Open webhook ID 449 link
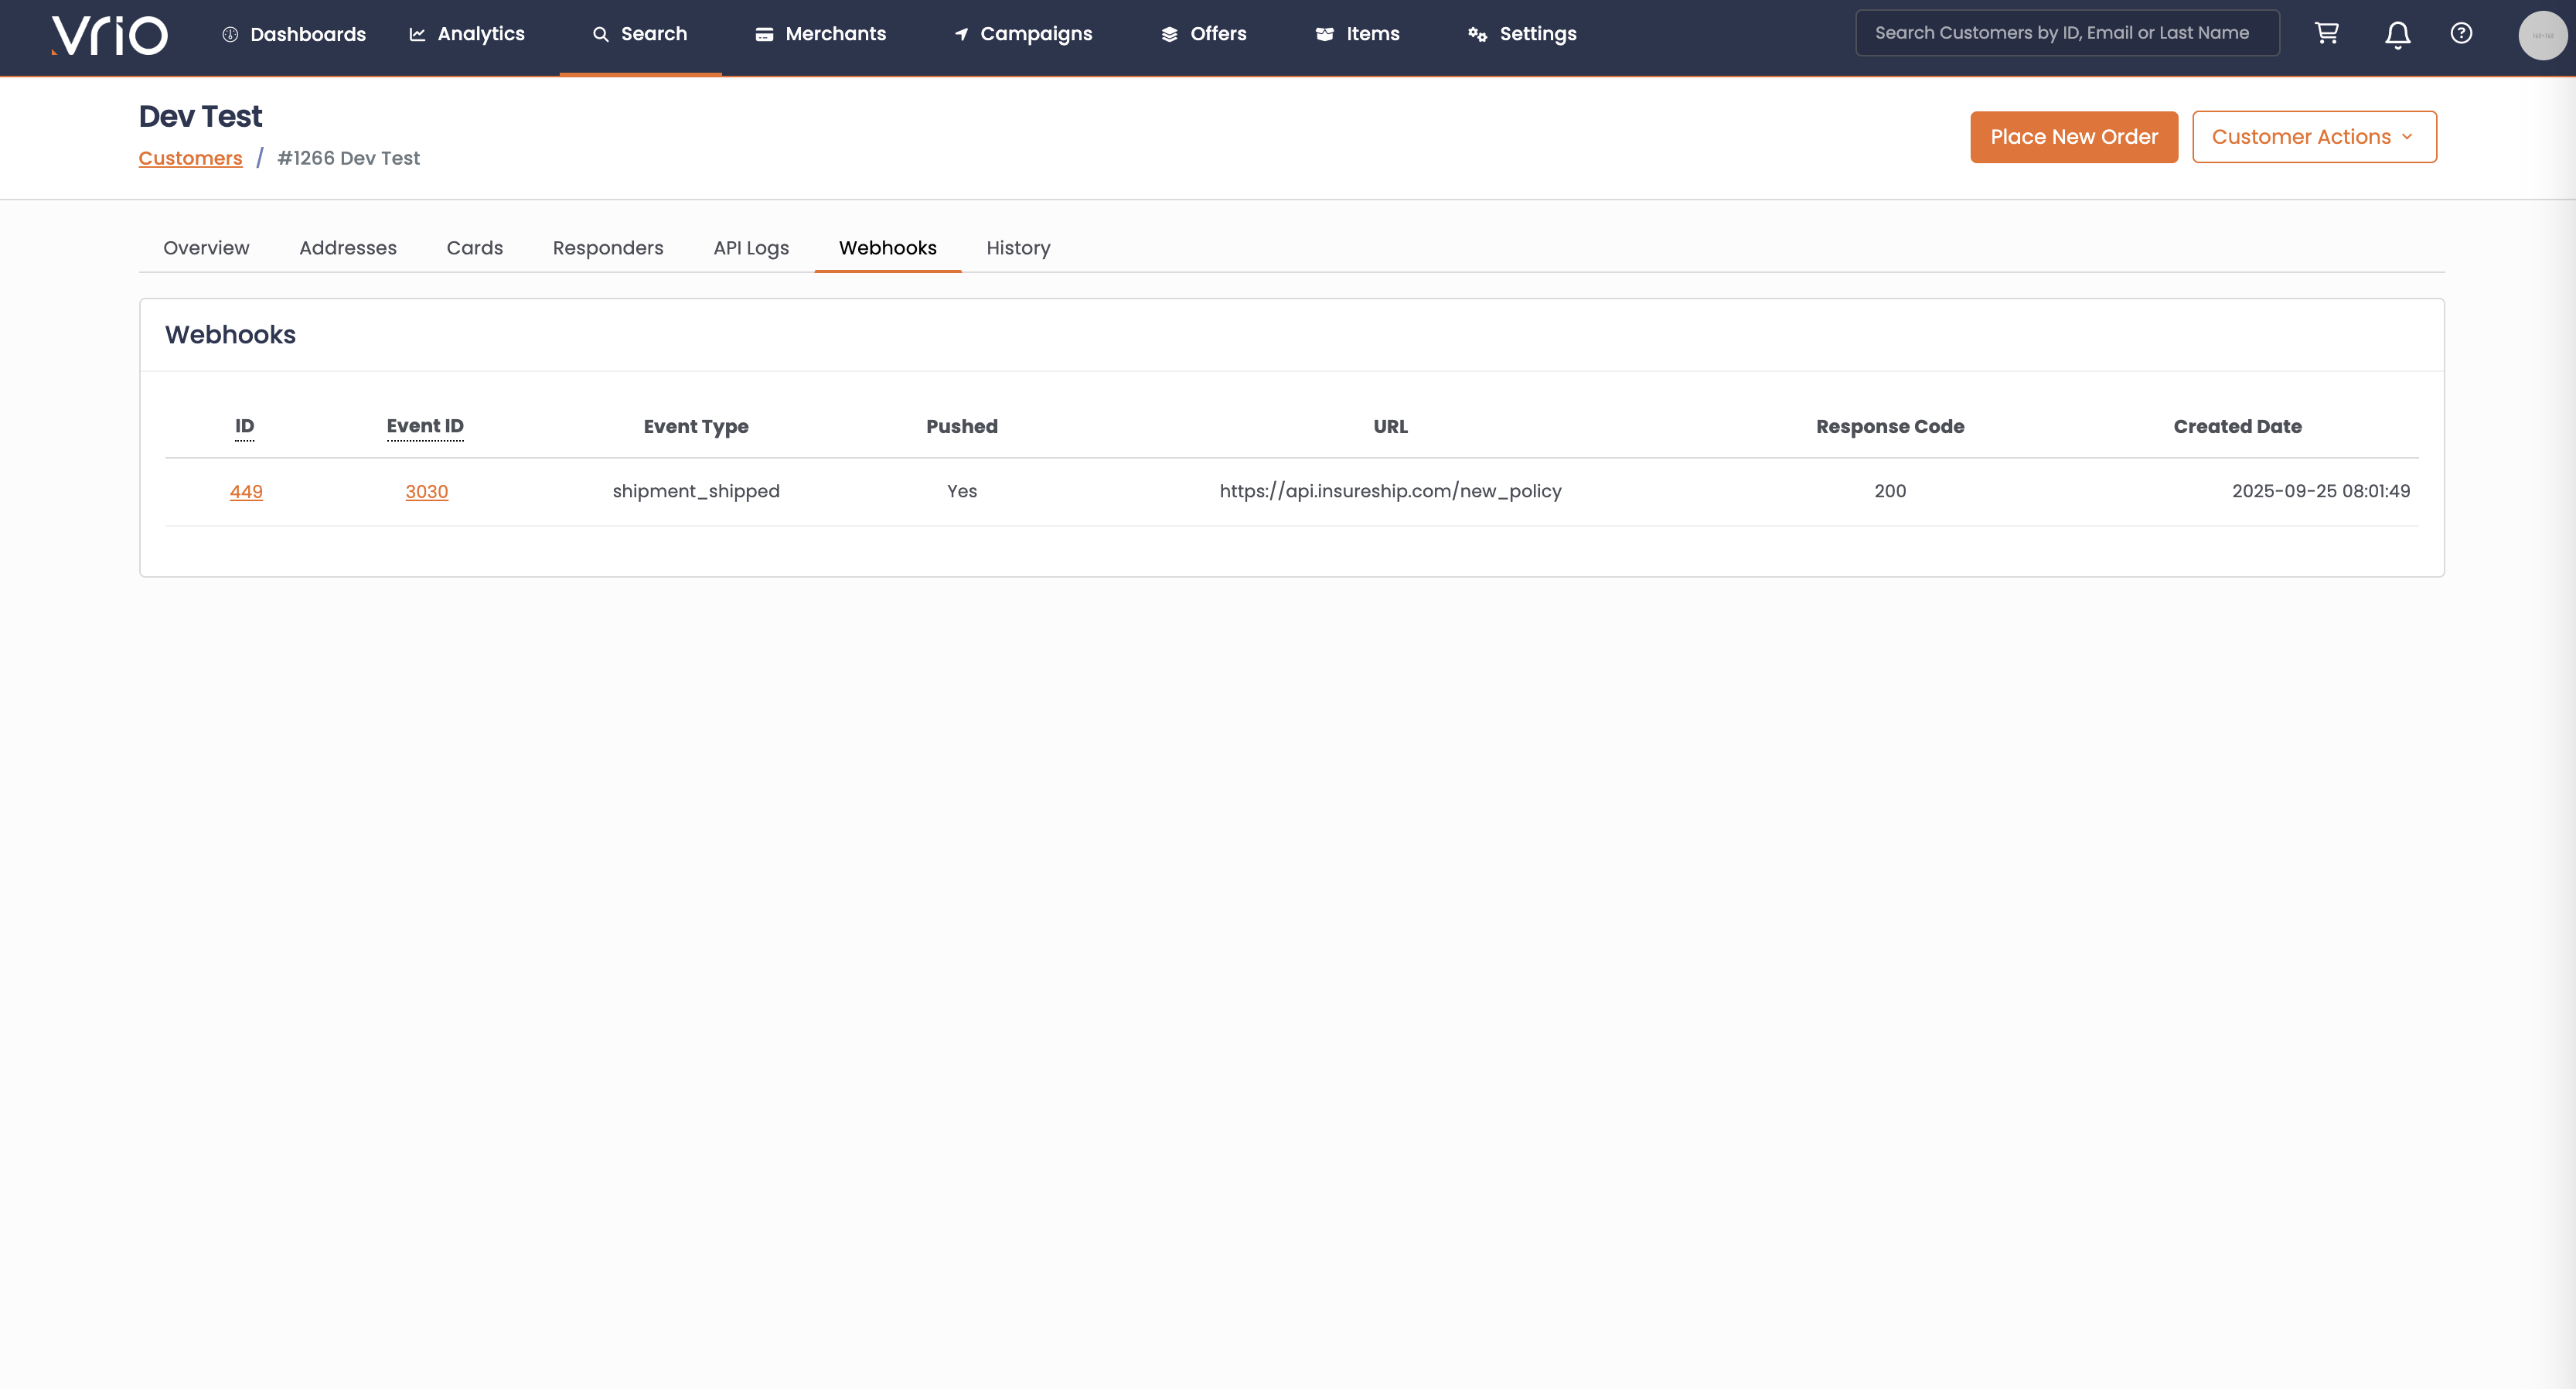This screenshot has width=2576, height=1389. pyautogui.click(x=246, y=491)
